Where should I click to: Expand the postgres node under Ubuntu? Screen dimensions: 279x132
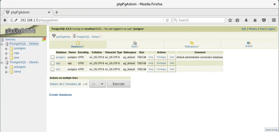pyautogui.click(x=6, y=67)
